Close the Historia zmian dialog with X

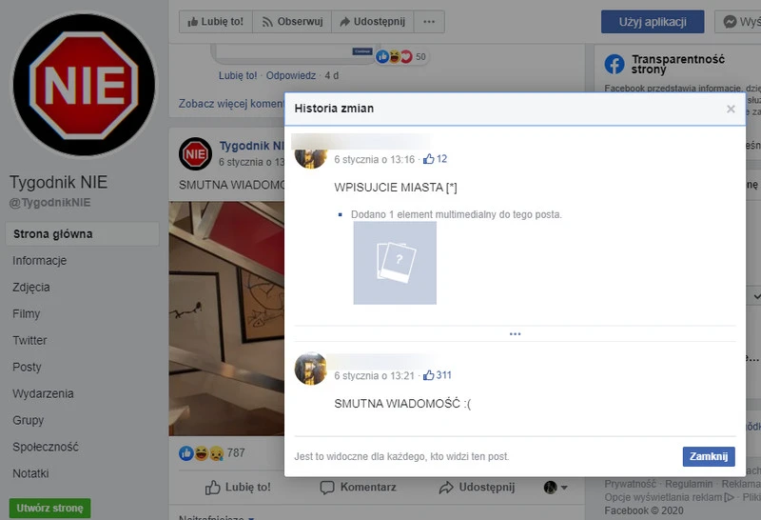pyautogui.click(x=731, y=109)
